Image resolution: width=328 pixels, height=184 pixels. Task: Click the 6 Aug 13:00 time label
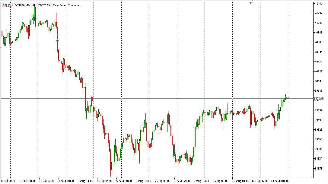point(143,181)
